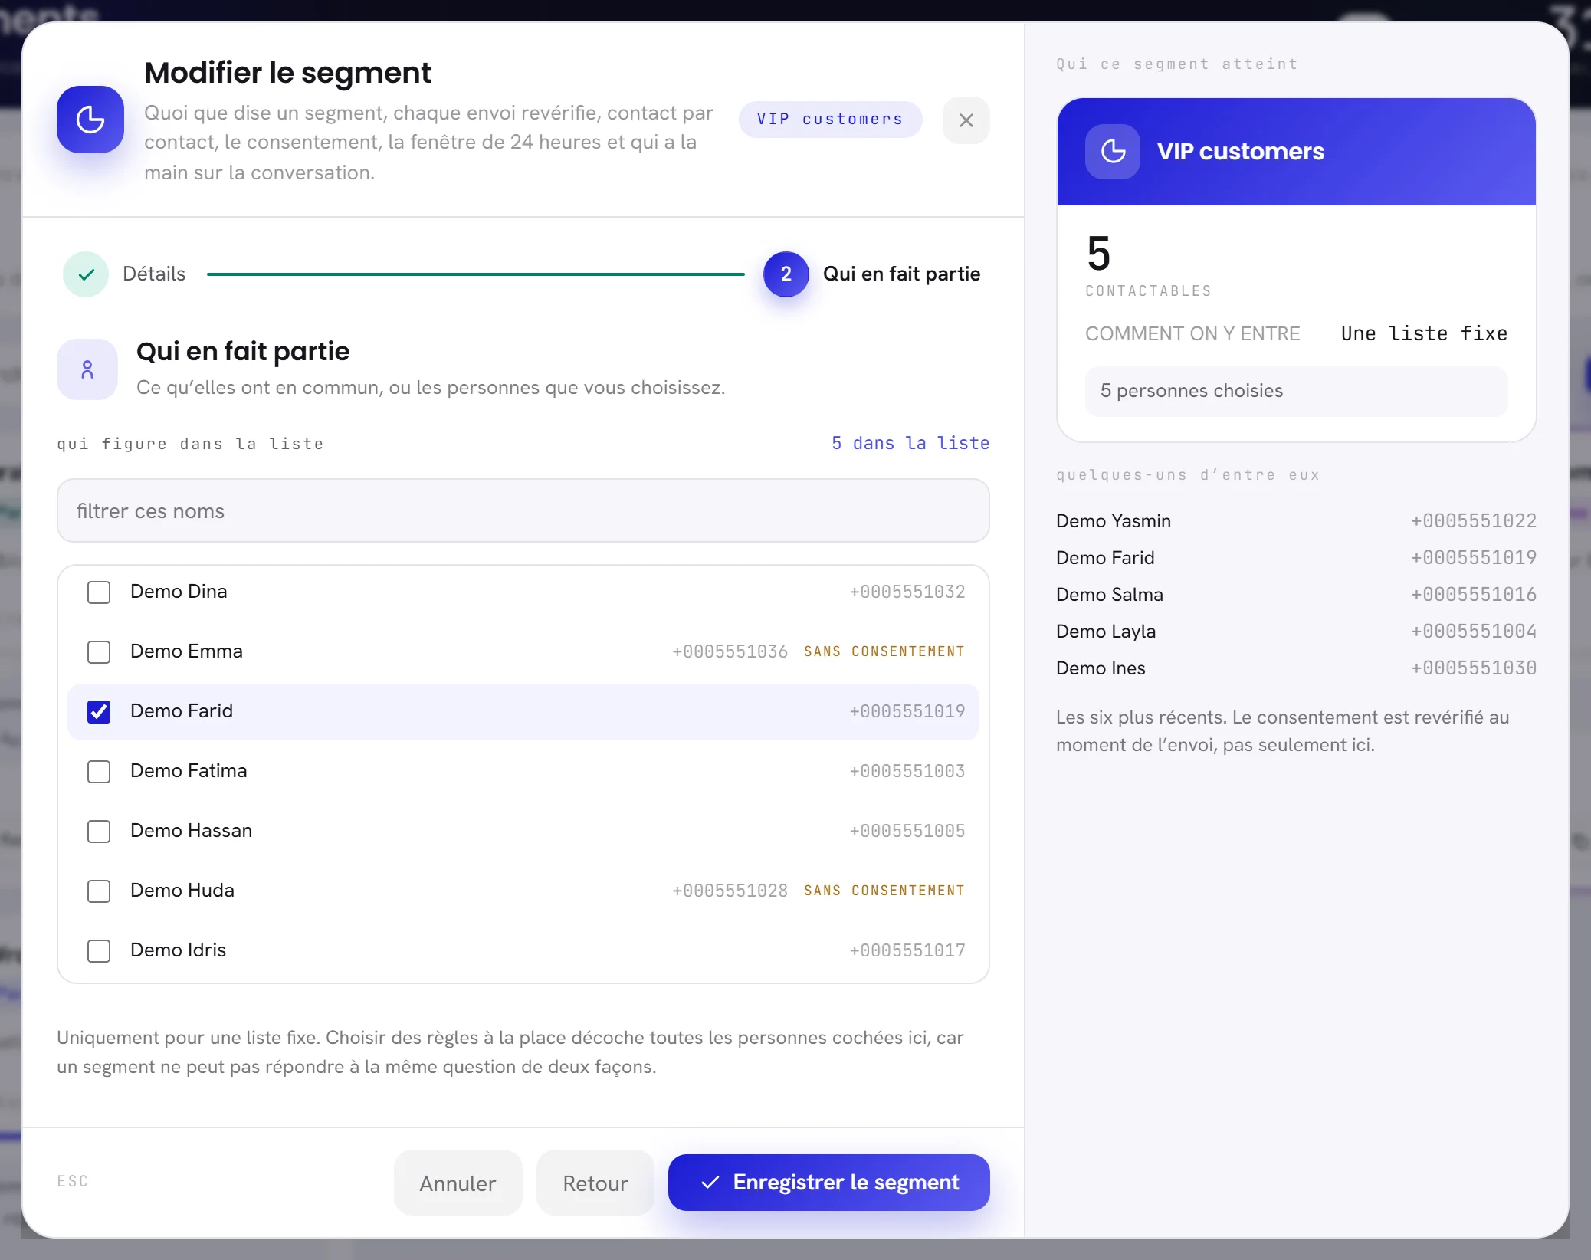Click the VIP customers tag in header

[830, 120]
